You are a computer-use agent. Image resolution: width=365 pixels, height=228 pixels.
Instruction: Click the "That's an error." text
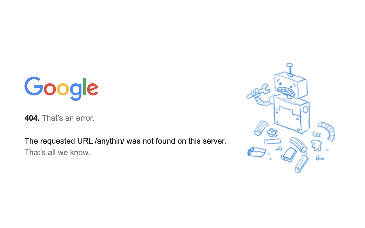[68, 118]
